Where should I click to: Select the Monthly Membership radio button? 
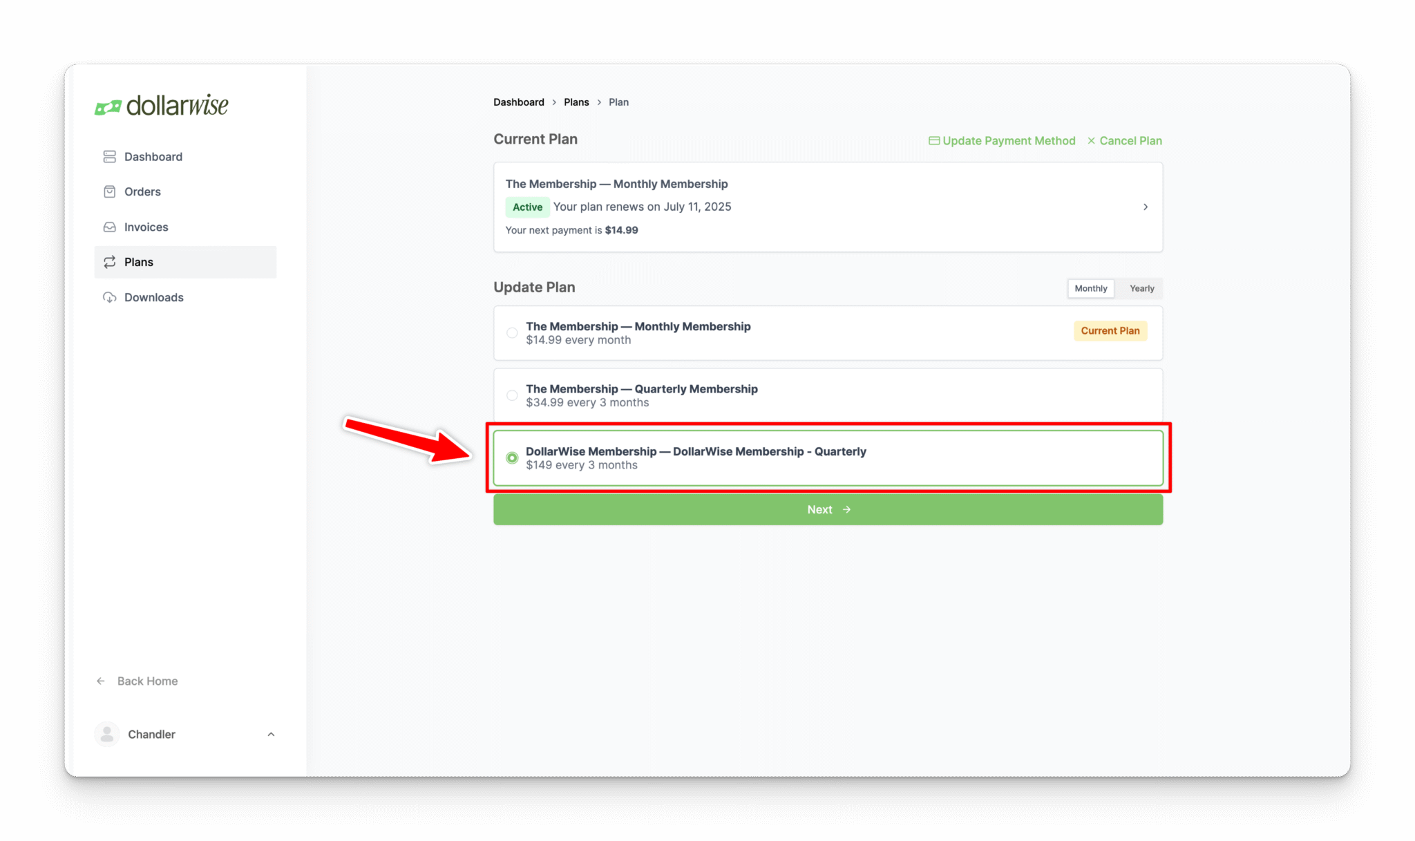pyautogui.click(x=512, y=332)
